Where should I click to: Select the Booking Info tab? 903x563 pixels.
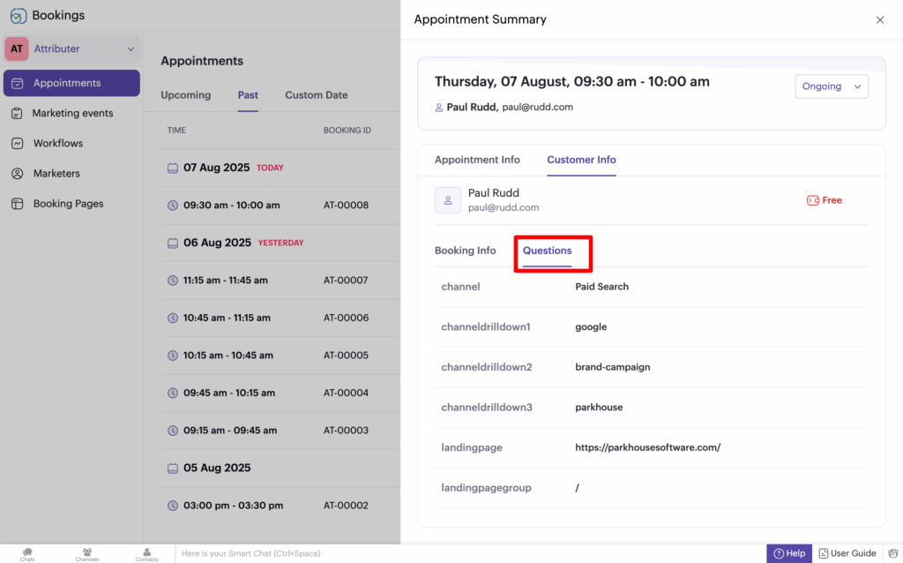click(465, 251)
